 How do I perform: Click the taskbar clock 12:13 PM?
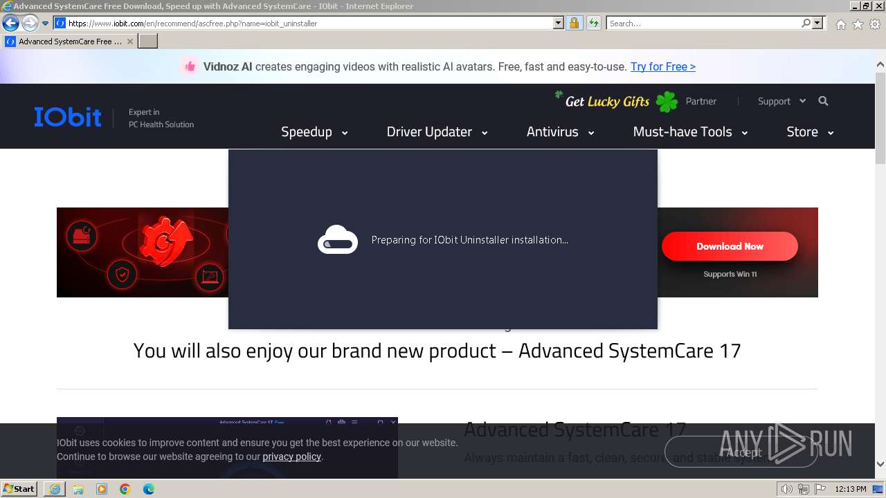click(850, 489)
